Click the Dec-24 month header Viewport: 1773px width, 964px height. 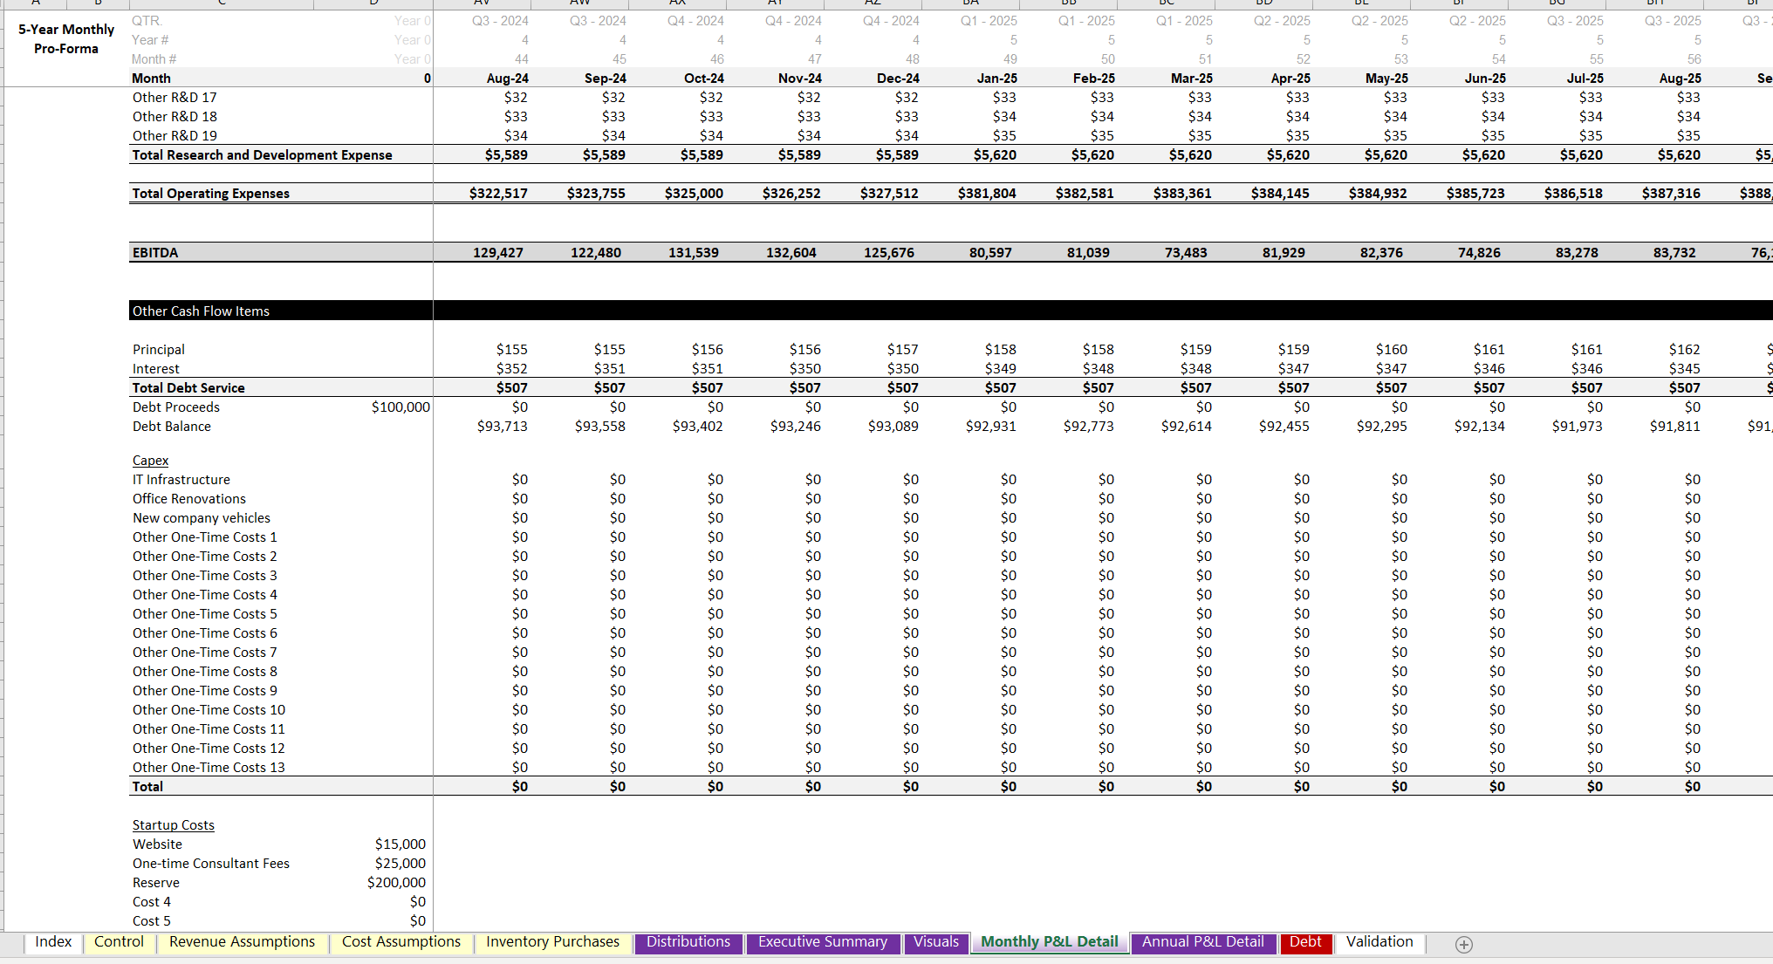(898, 79)
